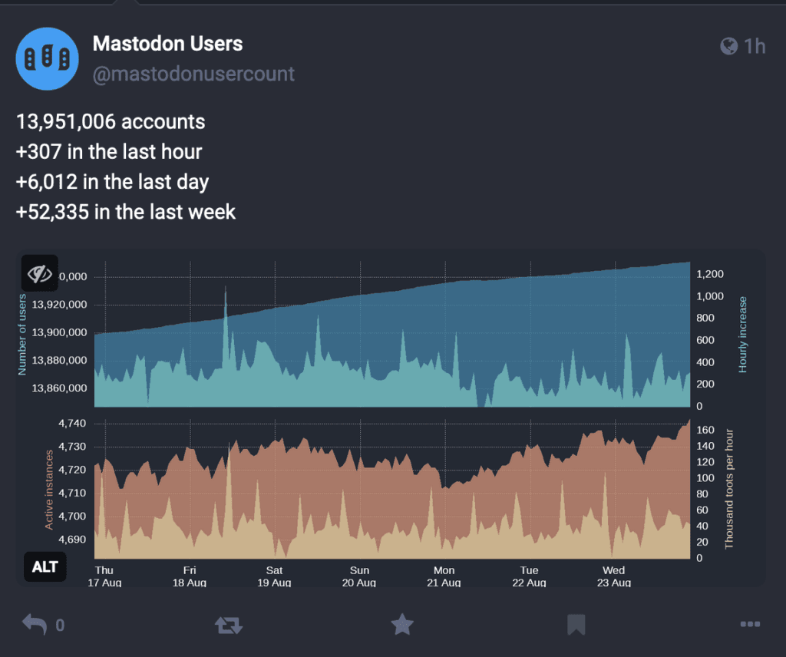Click the globe public visibility icon
Image resolution: width=786 pixels, height=657 pixels.
click(x=729, y=46)
